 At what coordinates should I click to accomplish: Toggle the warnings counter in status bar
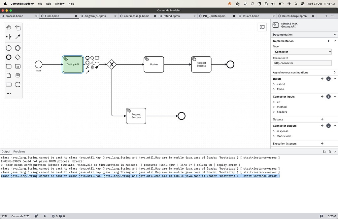pos(60,216)
